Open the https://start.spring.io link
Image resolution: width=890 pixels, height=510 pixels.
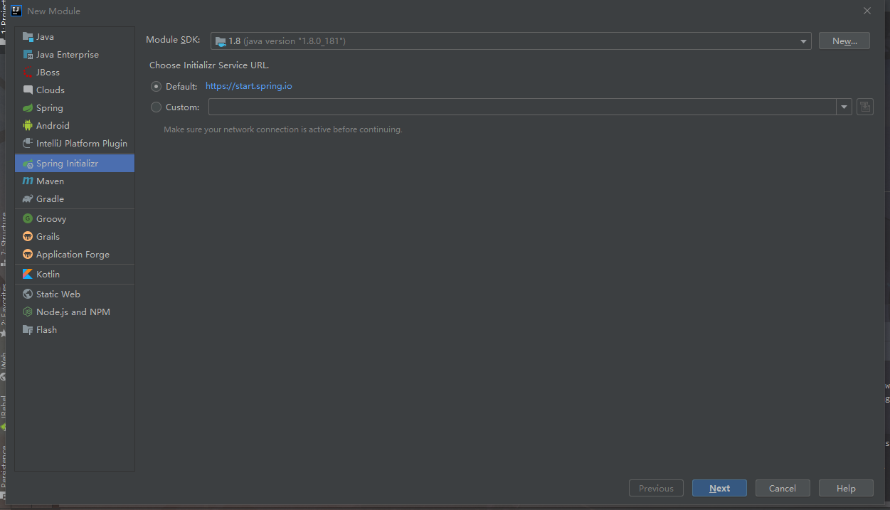click(x=249, y=86)
